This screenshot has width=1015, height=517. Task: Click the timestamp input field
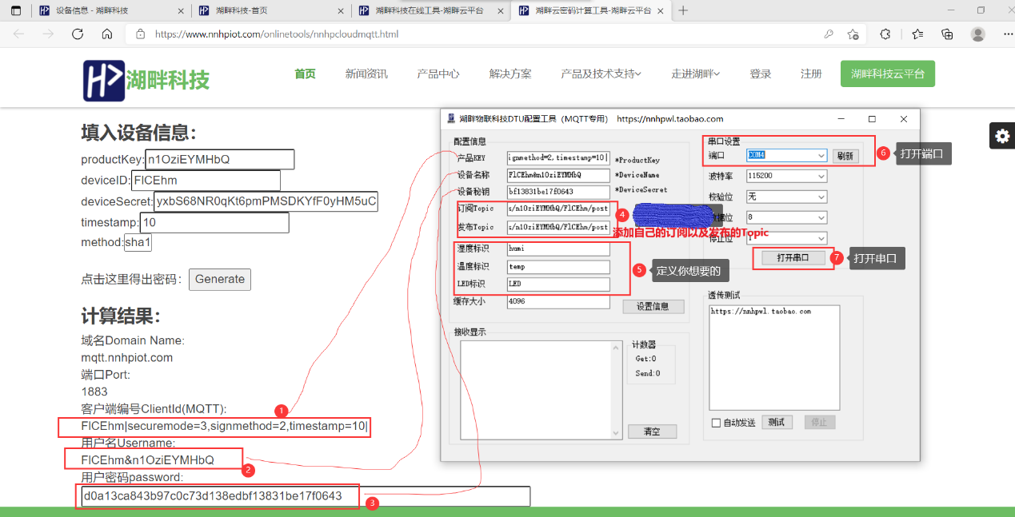pyautogui.click(x=214, y=222)
